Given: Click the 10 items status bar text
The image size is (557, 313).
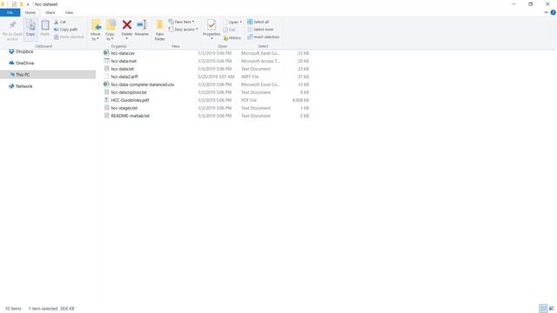Looking at the screenshot, I should [x=13, y=309].
